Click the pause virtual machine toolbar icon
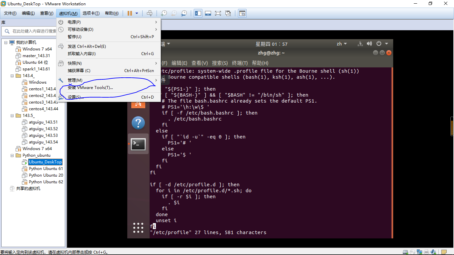This screenshot has width=454, height=255. coord(130,13)
